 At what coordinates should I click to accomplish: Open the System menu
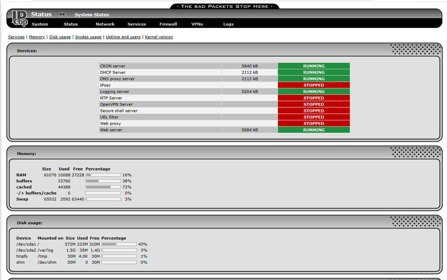[40, 24]
